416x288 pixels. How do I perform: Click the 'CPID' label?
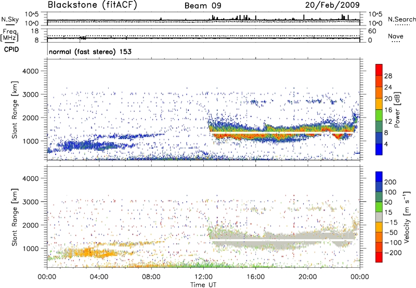click(11, 49)
